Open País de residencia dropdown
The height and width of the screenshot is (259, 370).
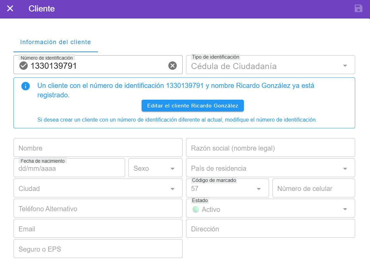click(345, 168)
